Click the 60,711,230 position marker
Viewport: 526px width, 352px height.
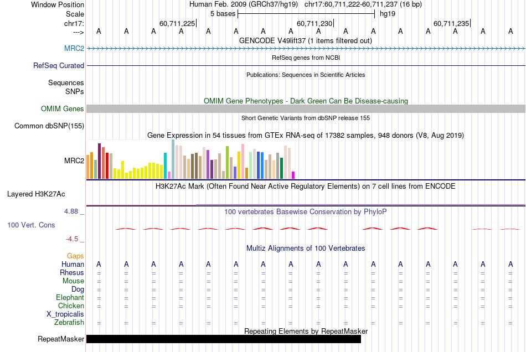[315, 23]
